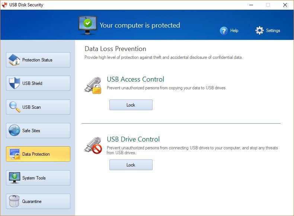Click the USB Disk Security title bar icon
Image resolution: width=294 pixels, height=216 pixels.
[x=5, y=5]
